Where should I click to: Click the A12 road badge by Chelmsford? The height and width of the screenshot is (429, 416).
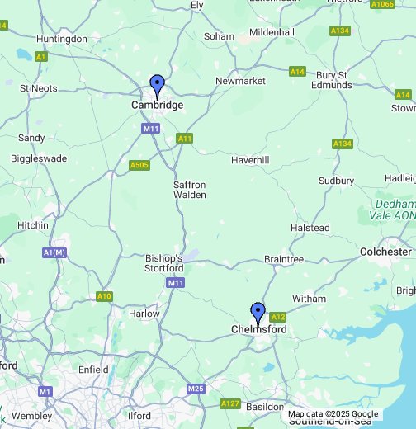(277, 317)
